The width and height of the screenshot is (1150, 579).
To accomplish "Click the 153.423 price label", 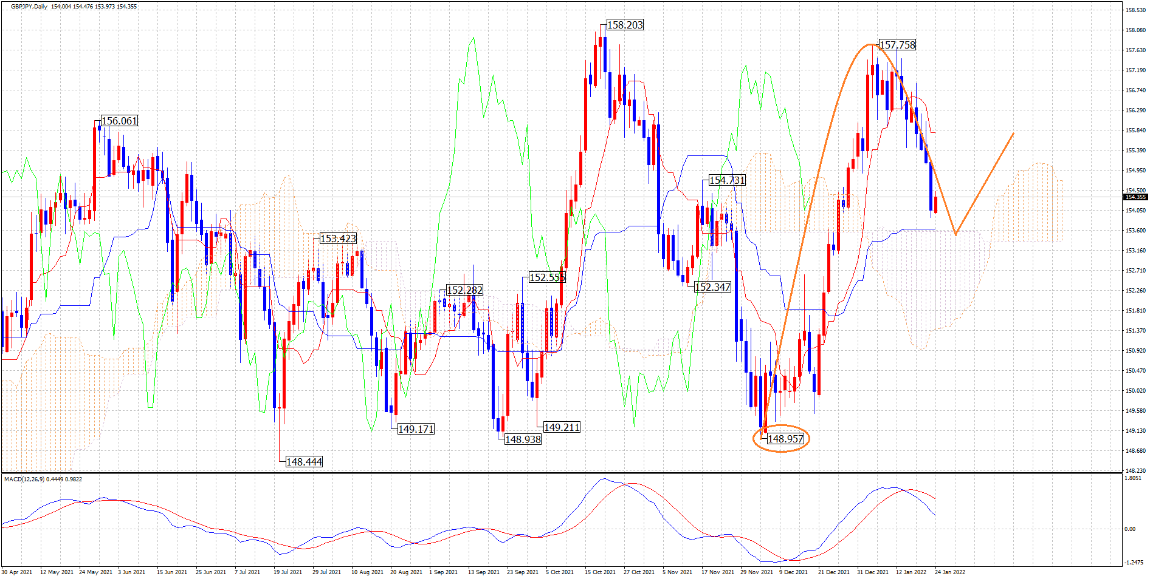I will [x=338, y=239].
